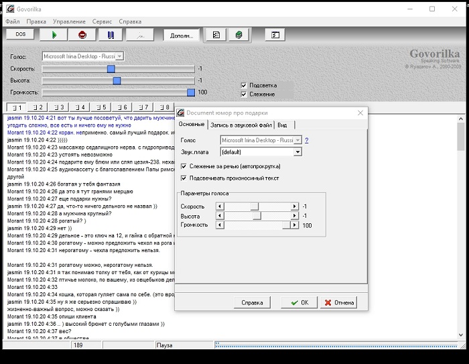Image resolution: width=469 pixels, height=364 pixels.
Task: Click the dialog Справка button
Action: point(252,302)
